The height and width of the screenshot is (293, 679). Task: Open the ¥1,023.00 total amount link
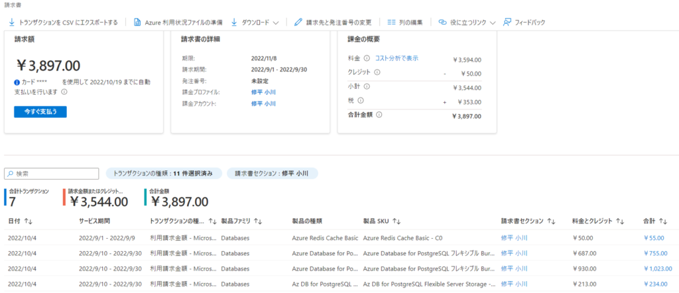click(x=657, y=268)
